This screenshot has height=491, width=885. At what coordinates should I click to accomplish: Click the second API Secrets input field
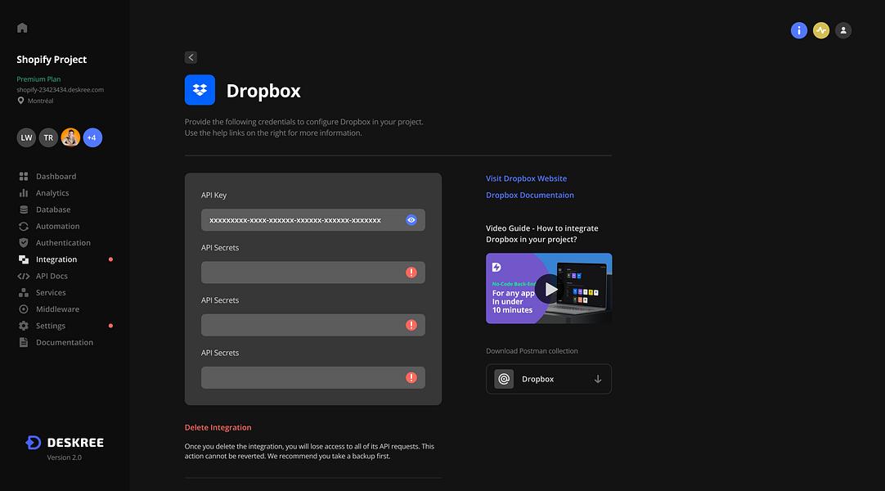(312, 325)
